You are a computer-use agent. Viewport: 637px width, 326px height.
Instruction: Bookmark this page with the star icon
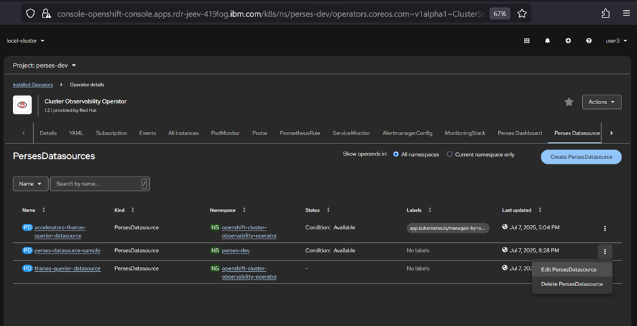tap(522, 14)
